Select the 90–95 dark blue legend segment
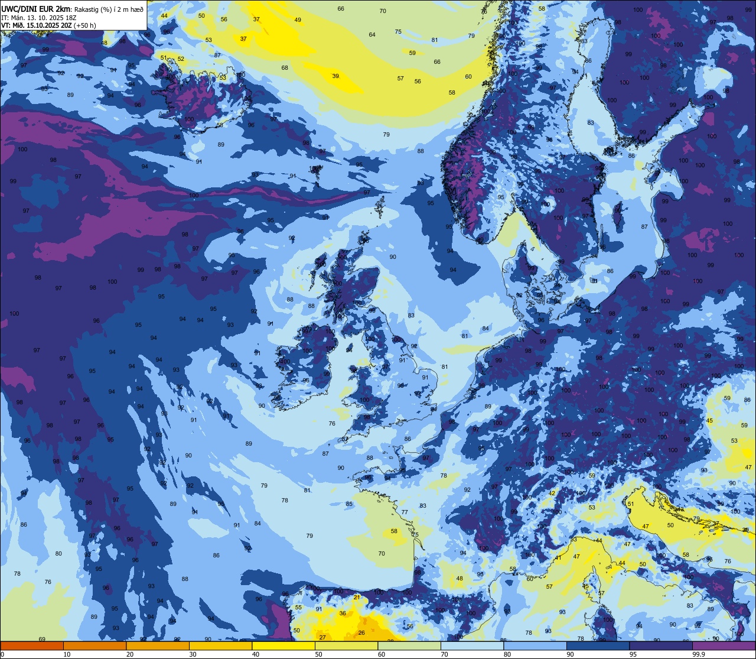Image resolution: width=756 pixels, height=659 pixels. pos(598,645)
